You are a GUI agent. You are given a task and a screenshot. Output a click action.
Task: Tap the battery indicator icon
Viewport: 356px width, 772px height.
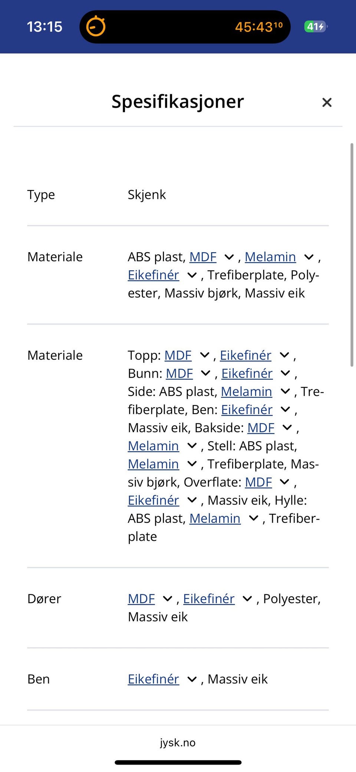(316, 27)
